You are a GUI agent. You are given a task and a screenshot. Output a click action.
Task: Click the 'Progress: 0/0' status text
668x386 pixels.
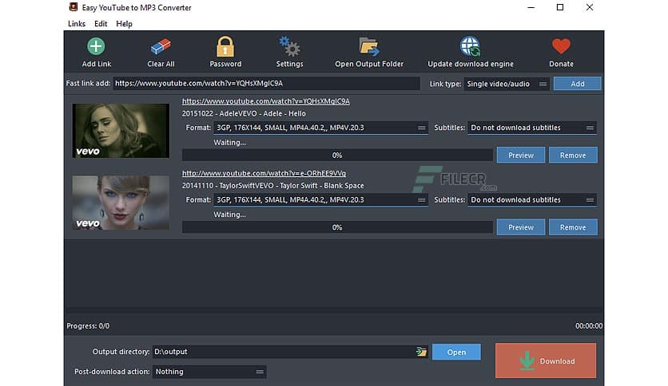[x=88, y=326]
